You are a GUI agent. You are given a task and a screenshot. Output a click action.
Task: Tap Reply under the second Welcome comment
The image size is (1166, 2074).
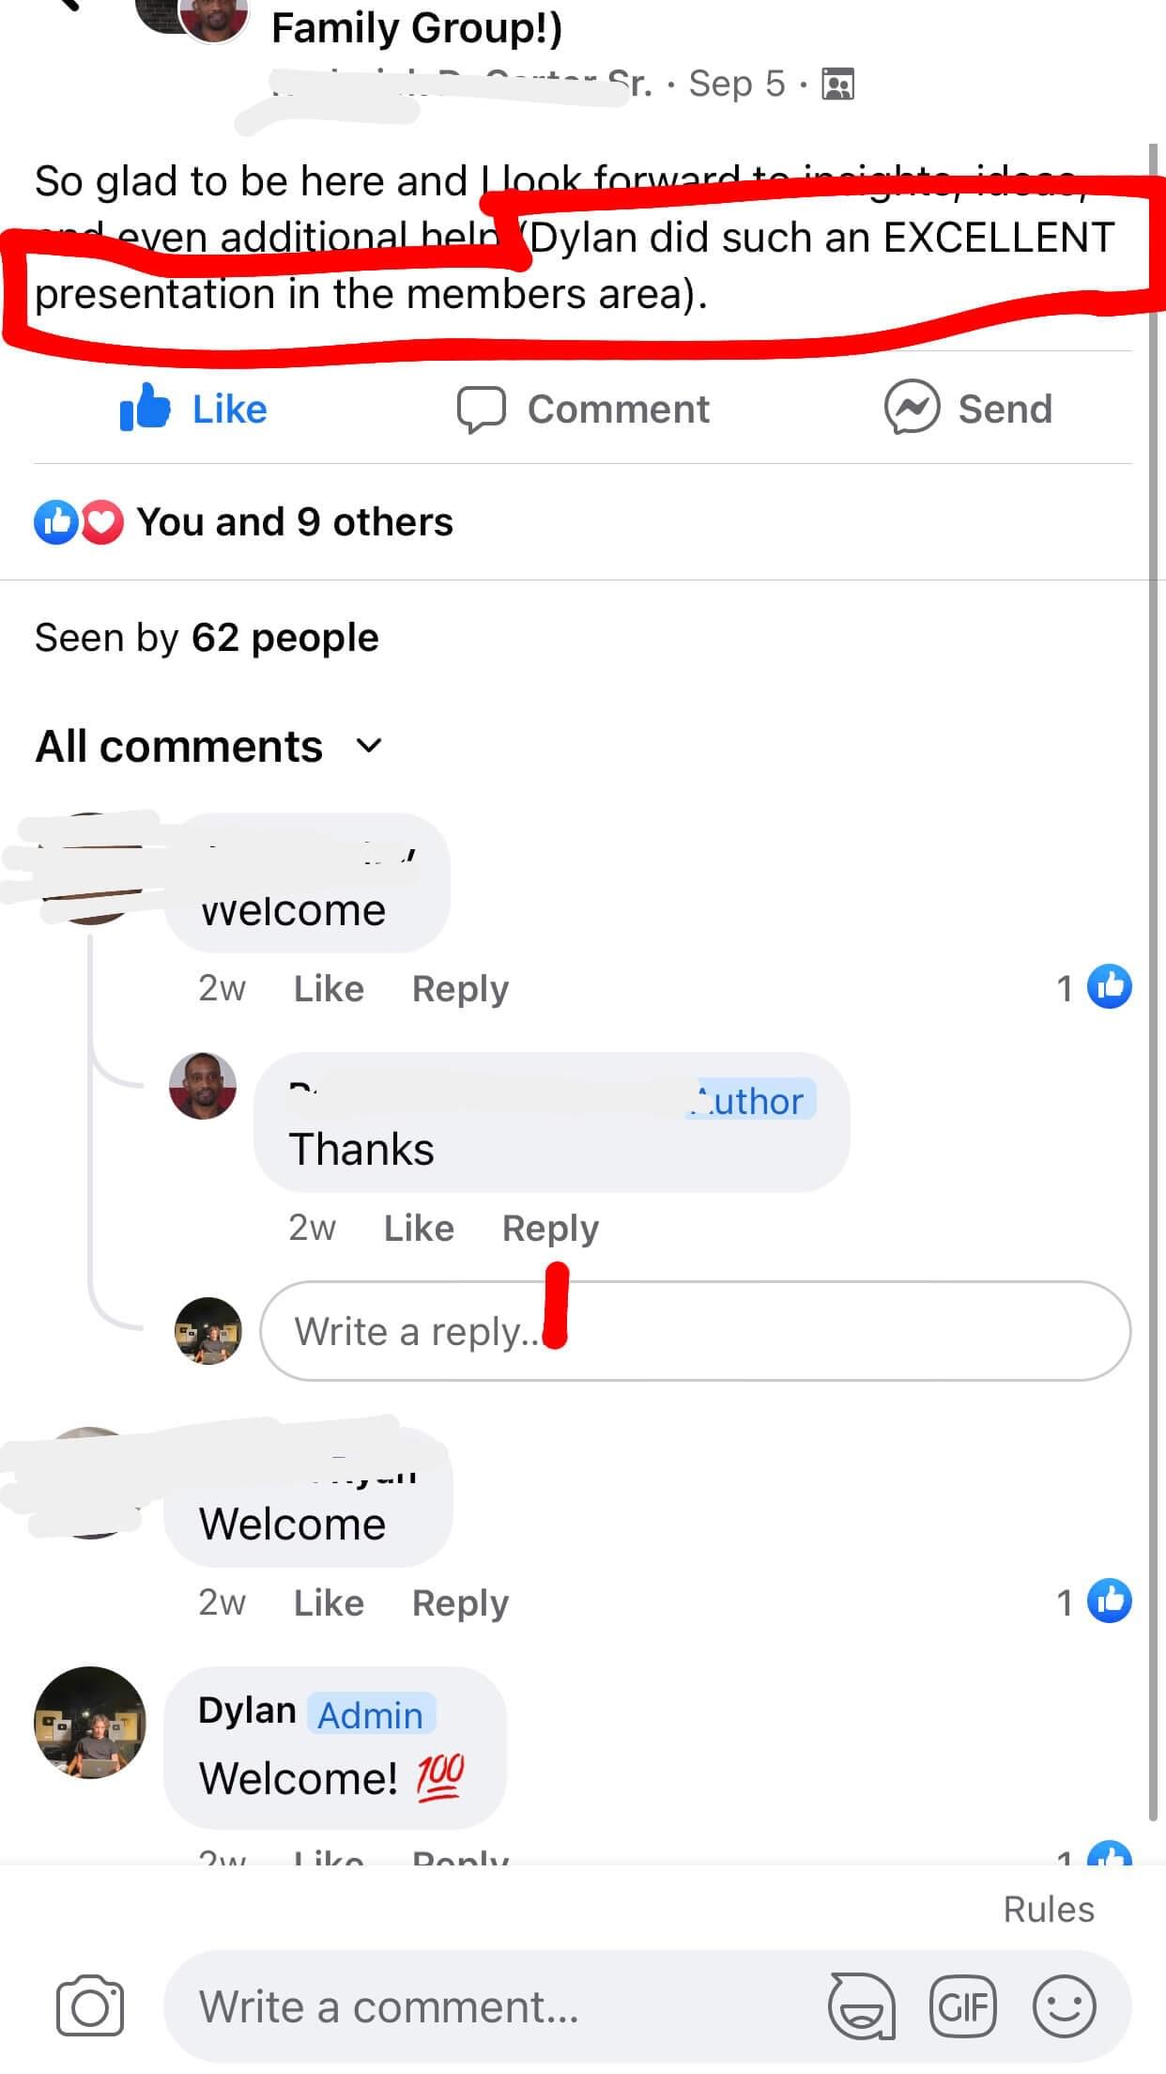[460, 1603]
